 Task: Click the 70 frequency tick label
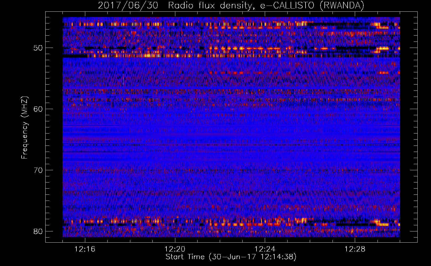38,170
